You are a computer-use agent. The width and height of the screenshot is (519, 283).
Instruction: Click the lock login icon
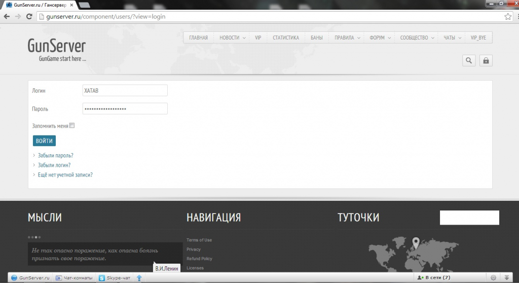pyautogui.click(x=486, y=61)
